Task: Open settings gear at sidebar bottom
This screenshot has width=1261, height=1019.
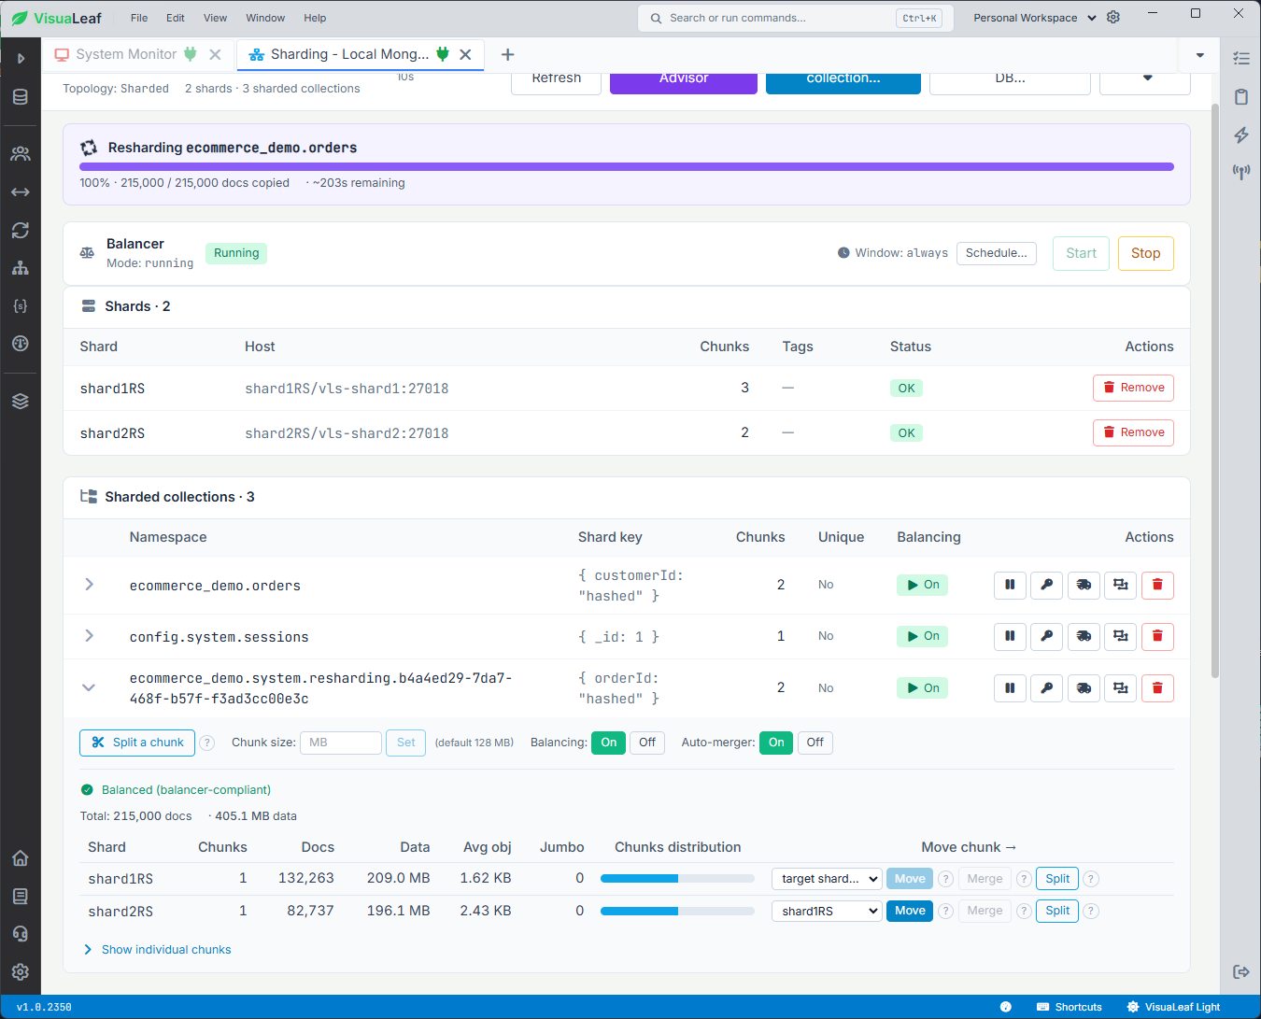Action: coord(21,972)
